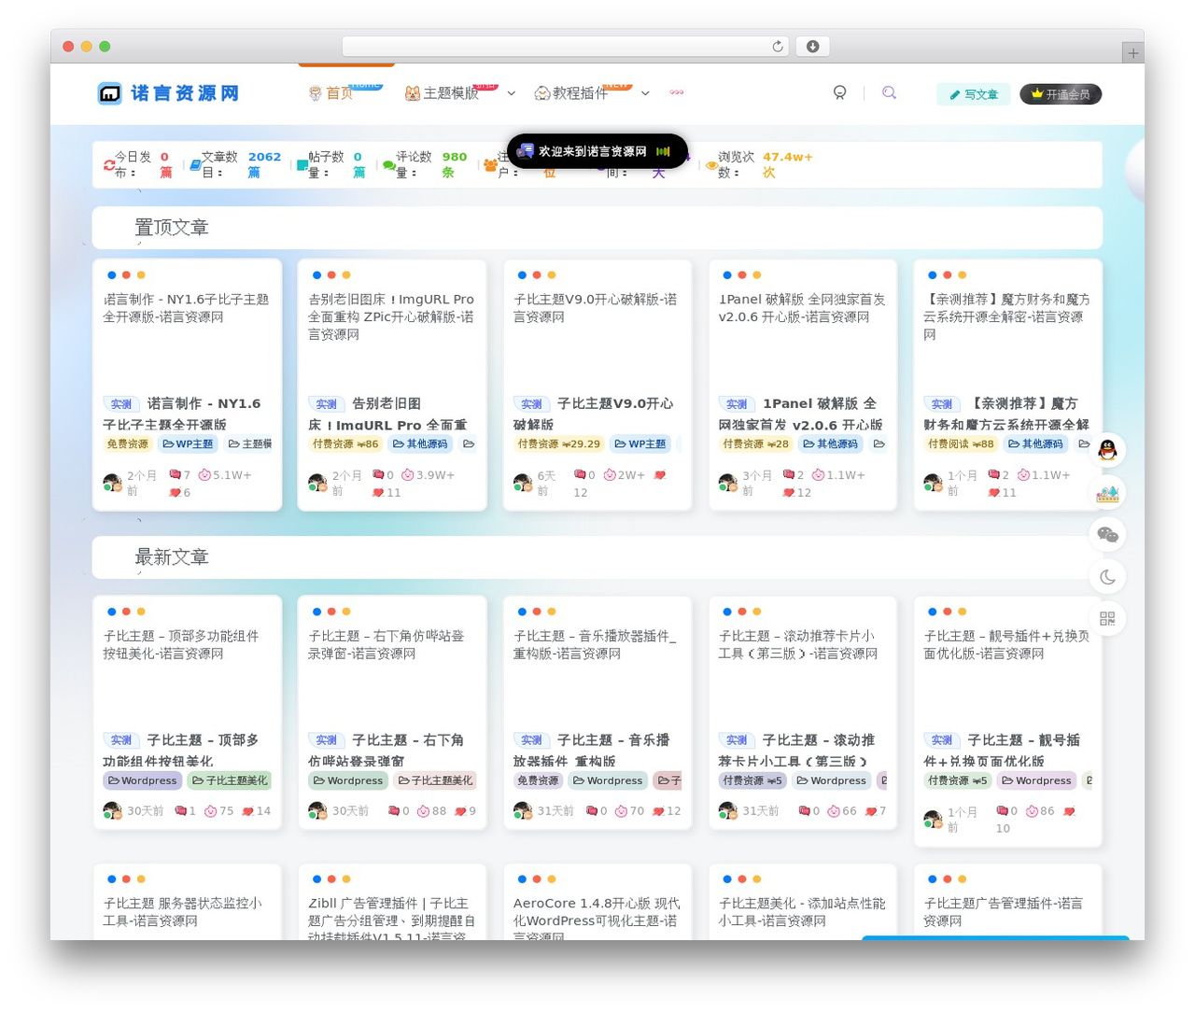Show the QR code floating icon
Image resolution: width=1195 pixels, height=1012 pixels.
(x=1108, y=618)
